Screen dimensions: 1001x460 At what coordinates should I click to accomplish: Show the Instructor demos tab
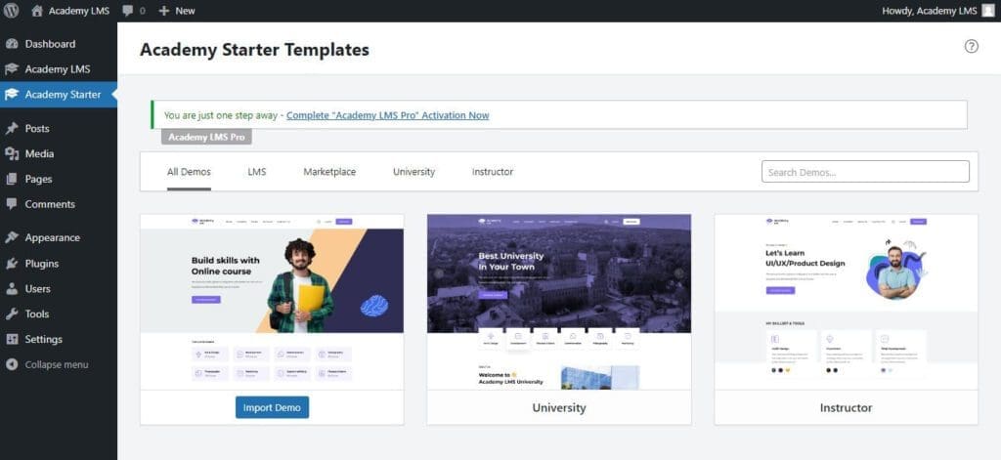coord(493,172)
